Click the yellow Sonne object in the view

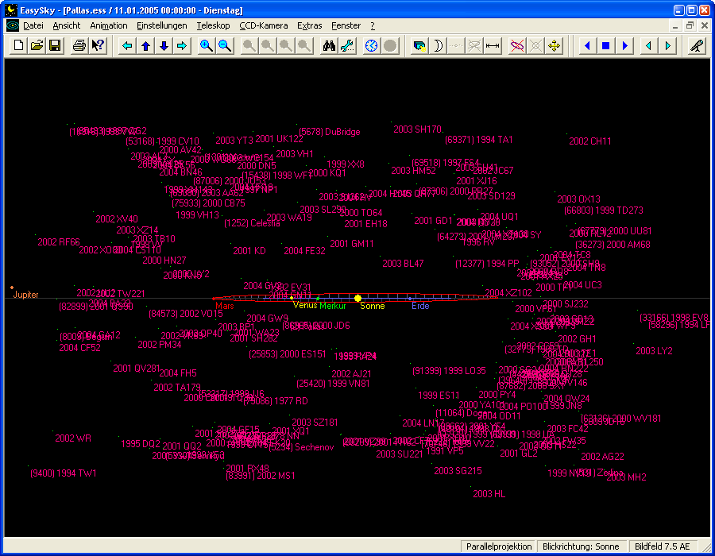click(357, 298)
